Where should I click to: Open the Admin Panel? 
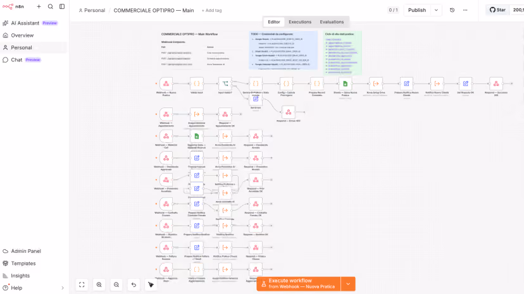point(34,251)
